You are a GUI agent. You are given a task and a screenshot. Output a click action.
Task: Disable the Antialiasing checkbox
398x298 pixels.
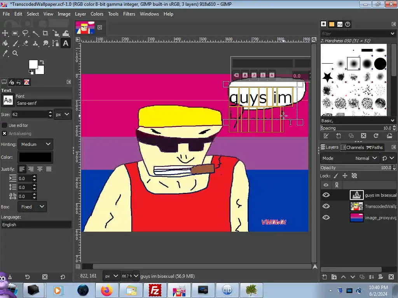click(5, 133)
